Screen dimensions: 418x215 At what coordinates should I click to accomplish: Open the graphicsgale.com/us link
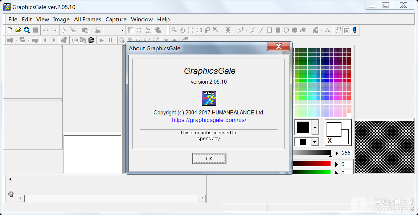[209, 120]
